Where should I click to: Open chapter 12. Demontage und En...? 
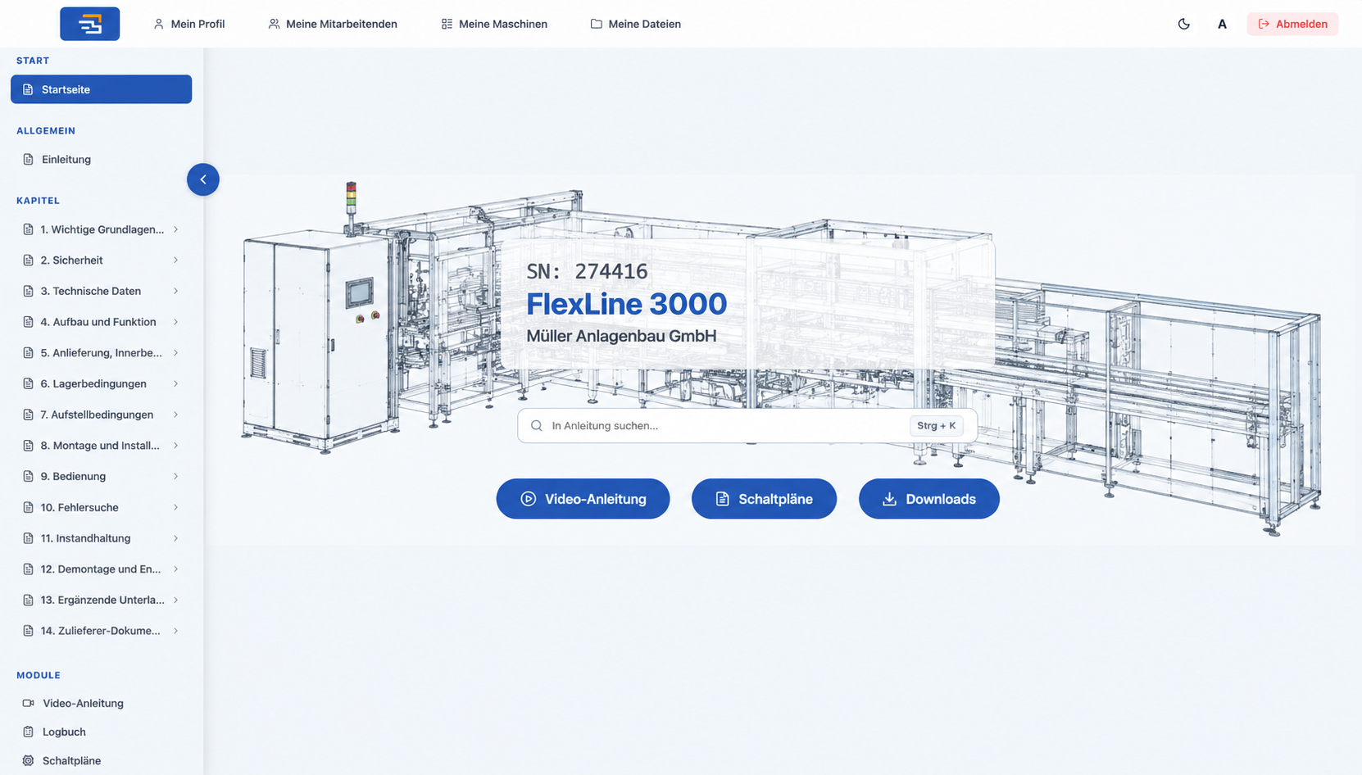(101, 569)
